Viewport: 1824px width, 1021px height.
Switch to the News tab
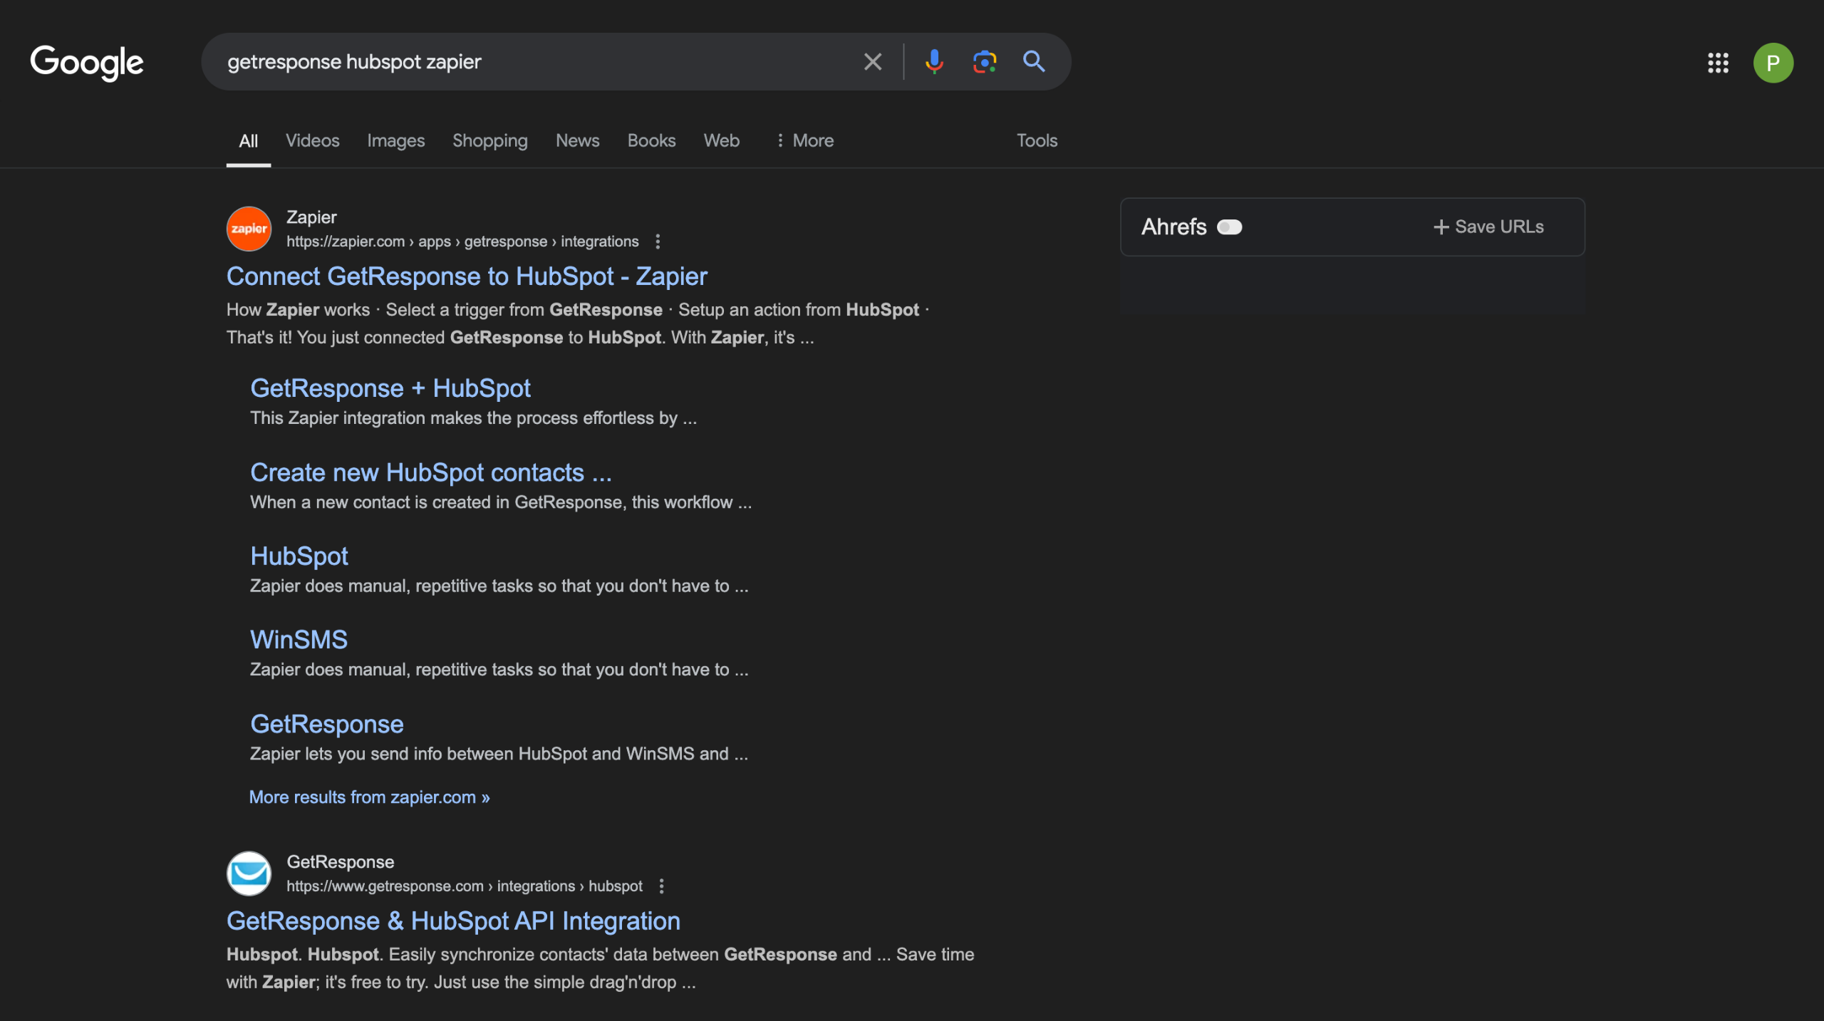click(x=577, y=140)
